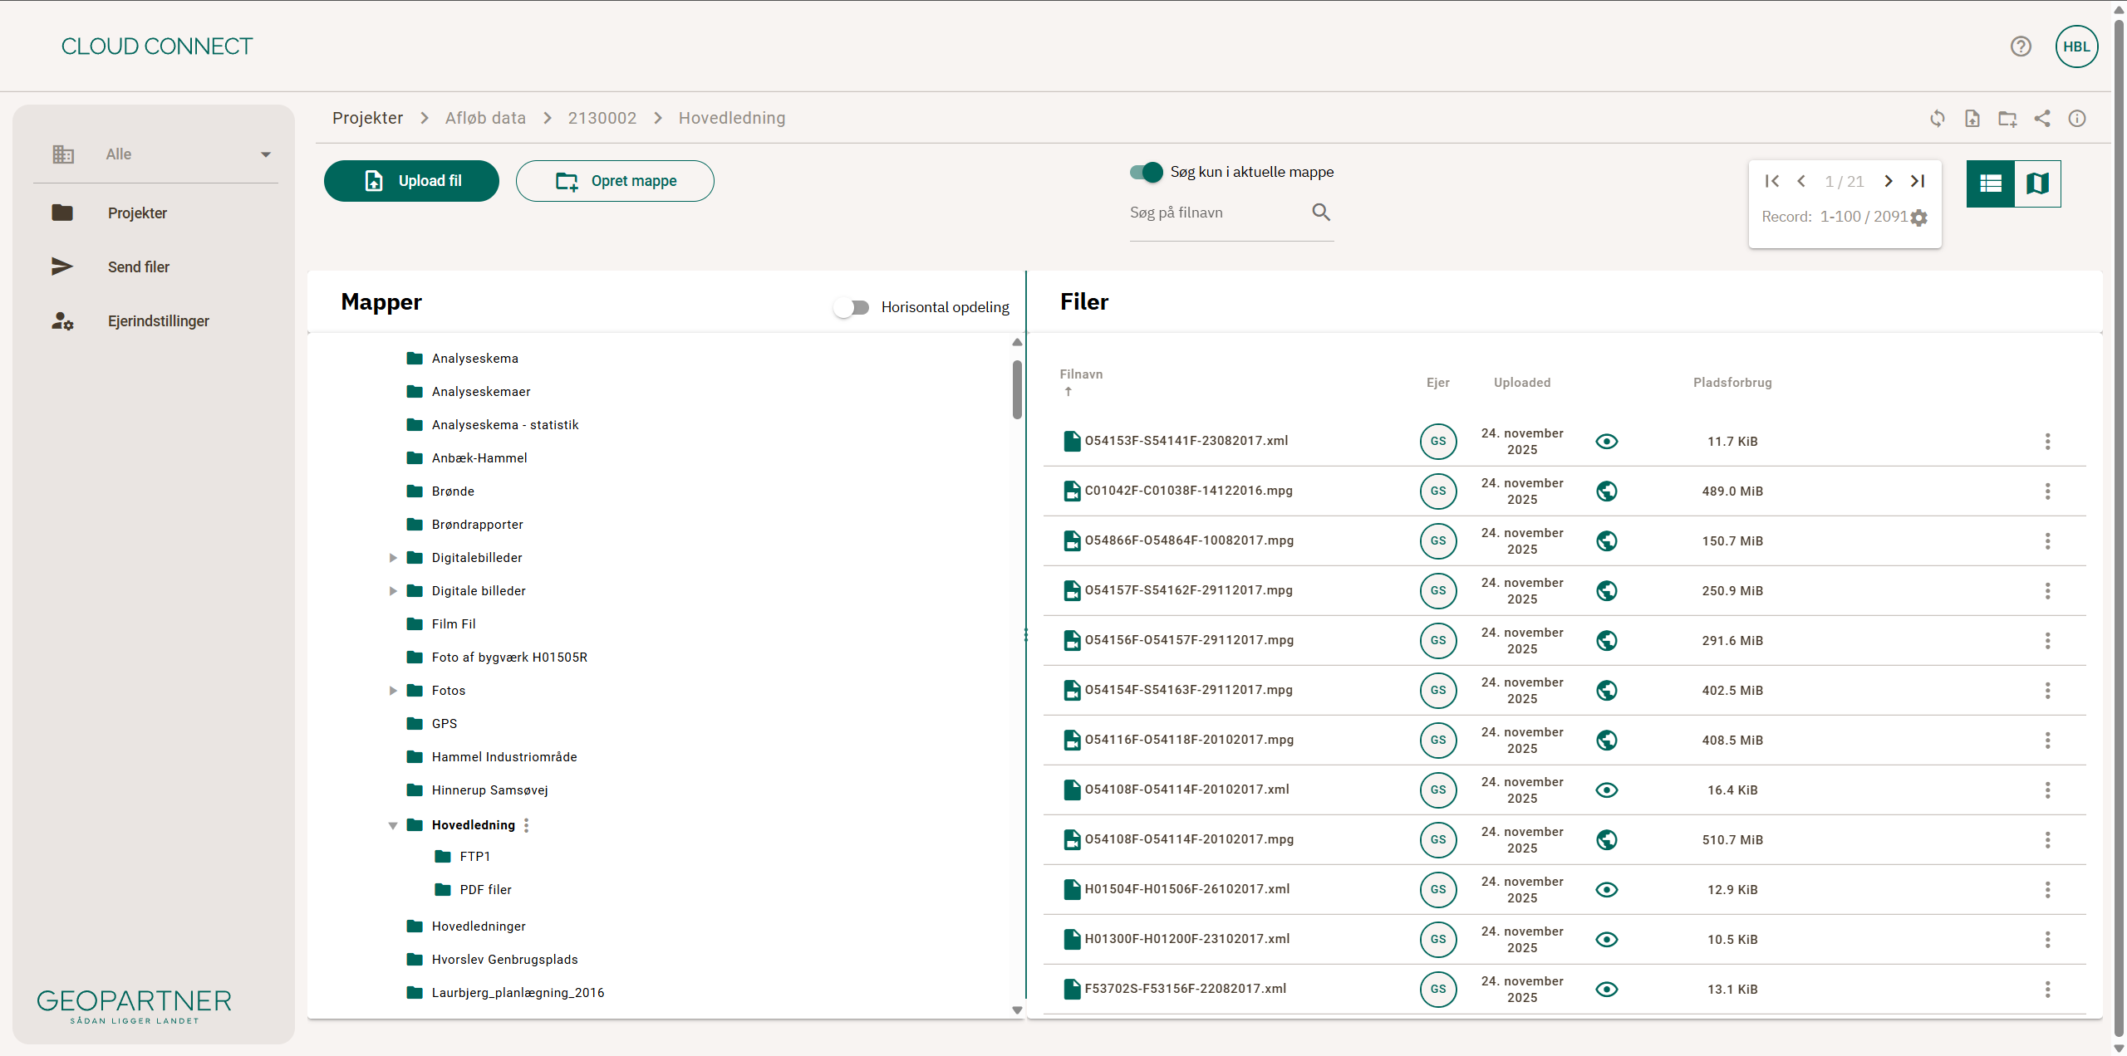The height and width of the screenshot is (1056, 2127).
Task: Open the Alle organization dropdown
Action: [x=161, y=154]
